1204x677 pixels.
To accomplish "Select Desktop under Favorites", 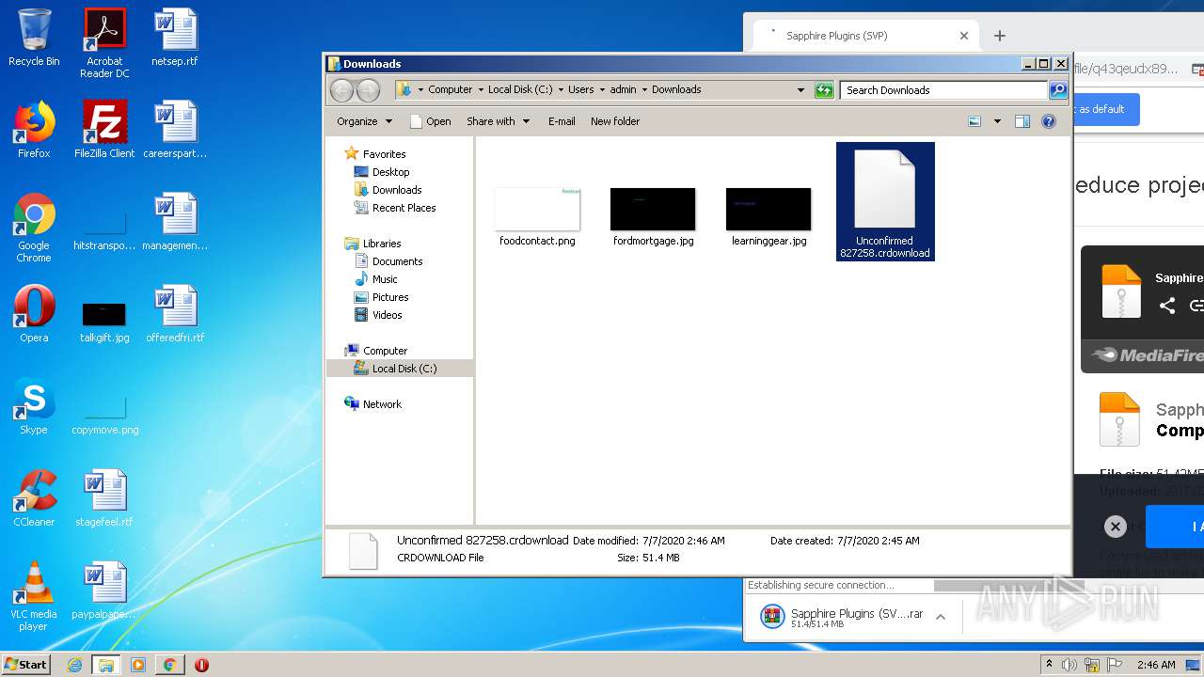I will 390,172.
